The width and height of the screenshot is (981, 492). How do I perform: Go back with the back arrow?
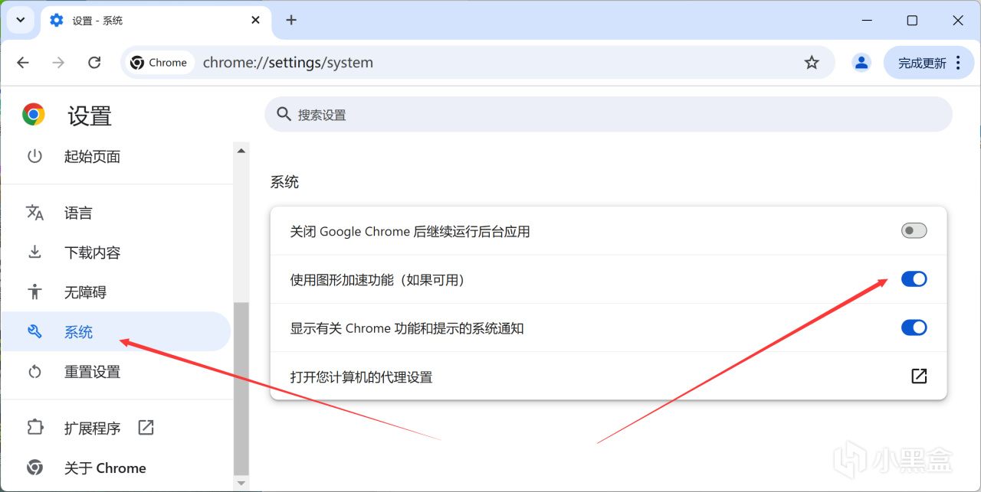point(23,63)
